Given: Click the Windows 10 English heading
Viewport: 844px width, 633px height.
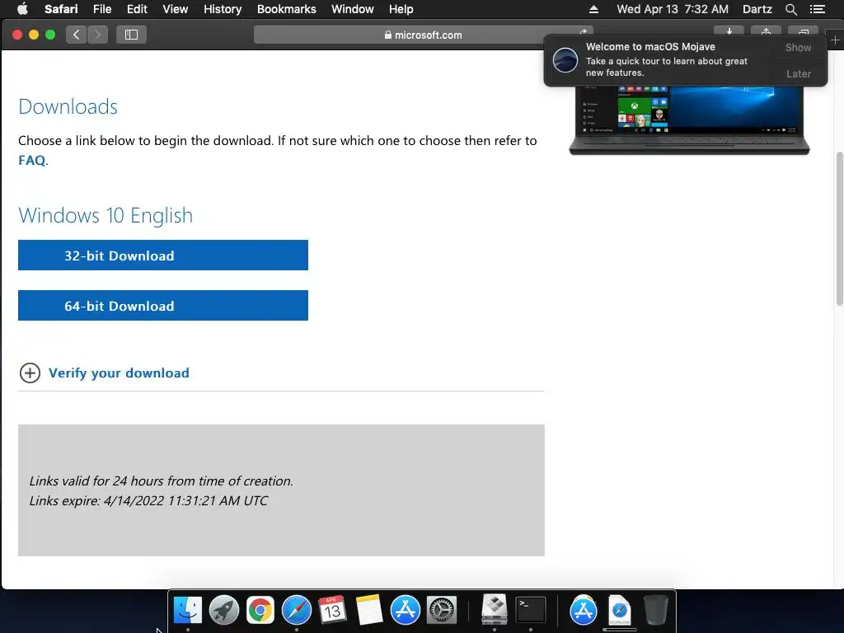Looking at the screenshot, I should pyautogui.click(x=105, y=215).
